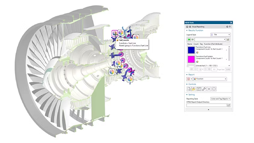Viewport: 254px width, 143px height.
Task: Click the magenta Fuel System color swatch
Action: (x=191, y=59)
